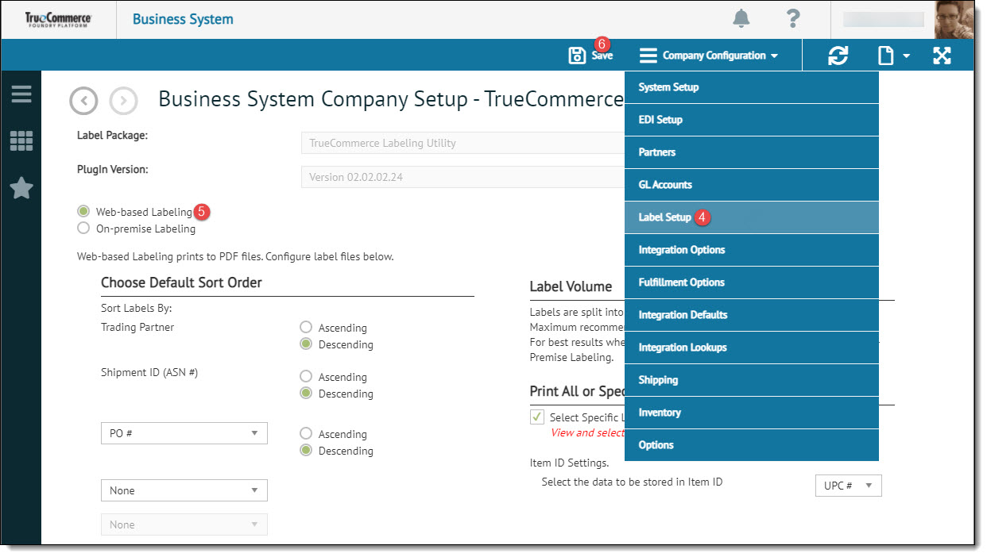The height and width of the screenshot is (557, 987).
Task: Open the notifications bell
Action: tap(741, 19)
